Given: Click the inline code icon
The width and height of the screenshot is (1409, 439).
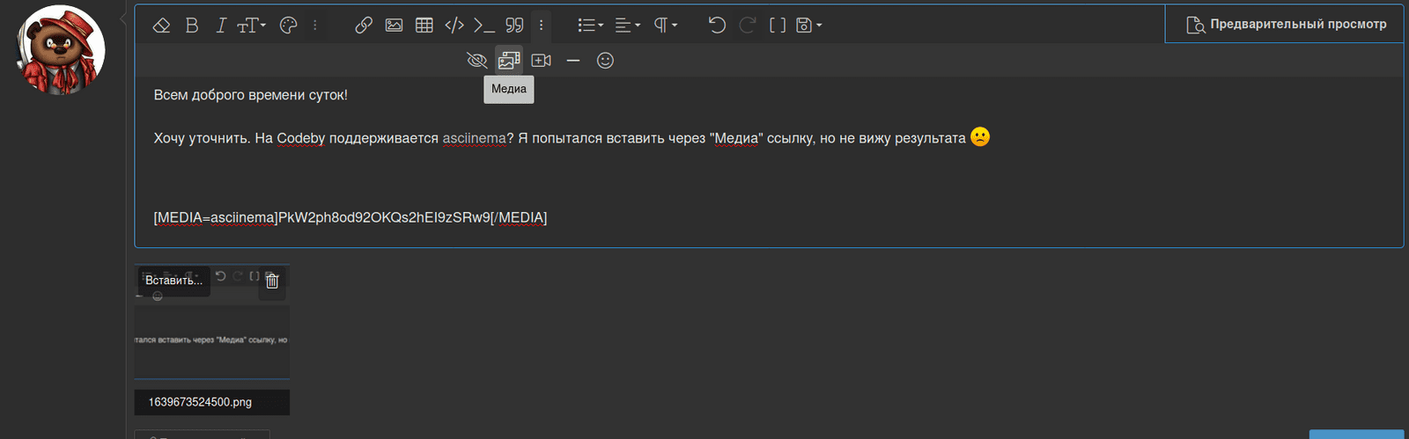Looking at the screenshot, I should (x=454, y=26).
